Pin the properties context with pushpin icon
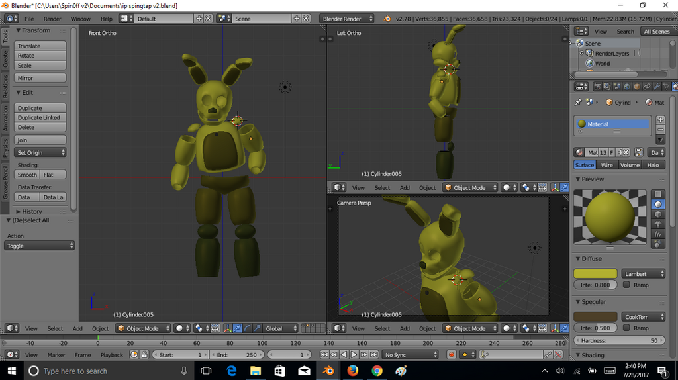This screenshot has height=380, width=678. (578, 103)
